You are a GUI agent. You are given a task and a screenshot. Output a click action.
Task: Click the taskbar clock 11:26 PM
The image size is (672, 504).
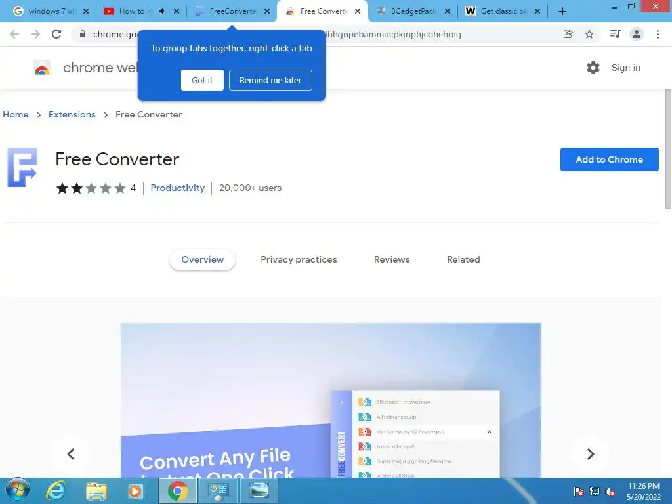coord(643,486)
